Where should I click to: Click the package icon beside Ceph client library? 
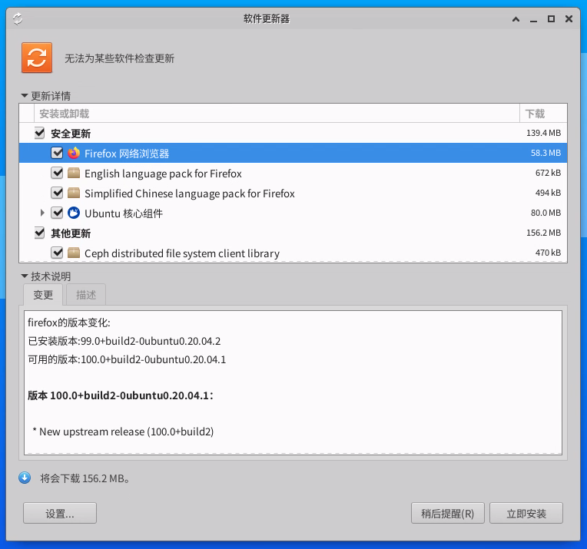coord(74,253)
